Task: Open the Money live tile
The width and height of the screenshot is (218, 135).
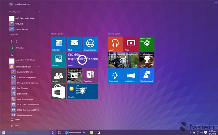Action: click(123, 60)
